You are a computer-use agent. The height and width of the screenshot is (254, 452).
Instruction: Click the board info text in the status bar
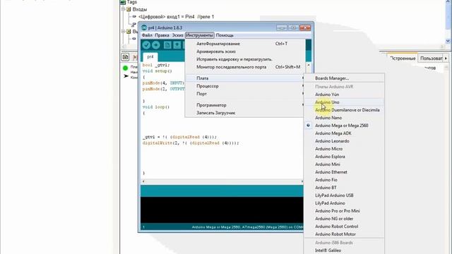tap(247, 227)
